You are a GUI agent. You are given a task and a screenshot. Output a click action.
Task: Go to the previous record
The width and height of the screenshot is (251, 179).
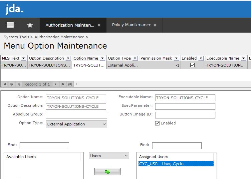[19, 84]
